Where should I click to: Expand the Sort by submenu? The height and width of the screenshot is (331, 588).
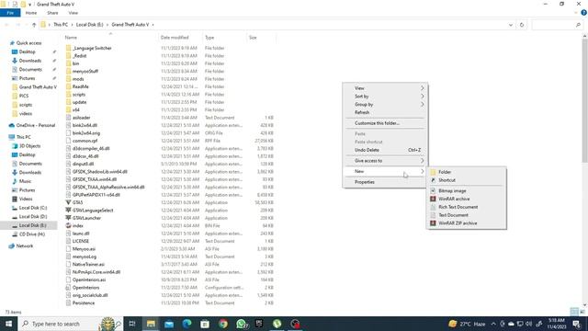coord(385,97)
